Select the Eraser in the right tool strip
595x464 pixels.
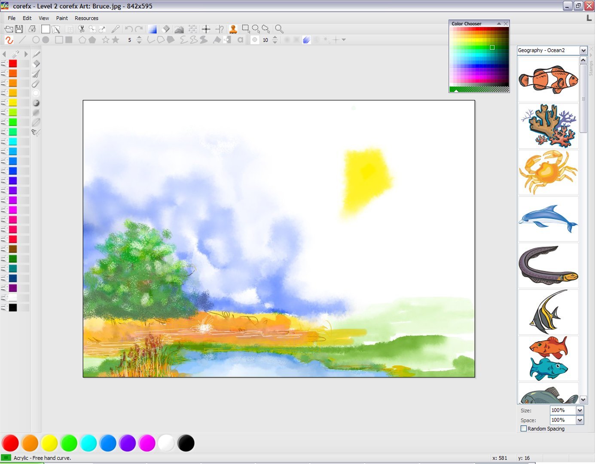click(x=37, y=63)
